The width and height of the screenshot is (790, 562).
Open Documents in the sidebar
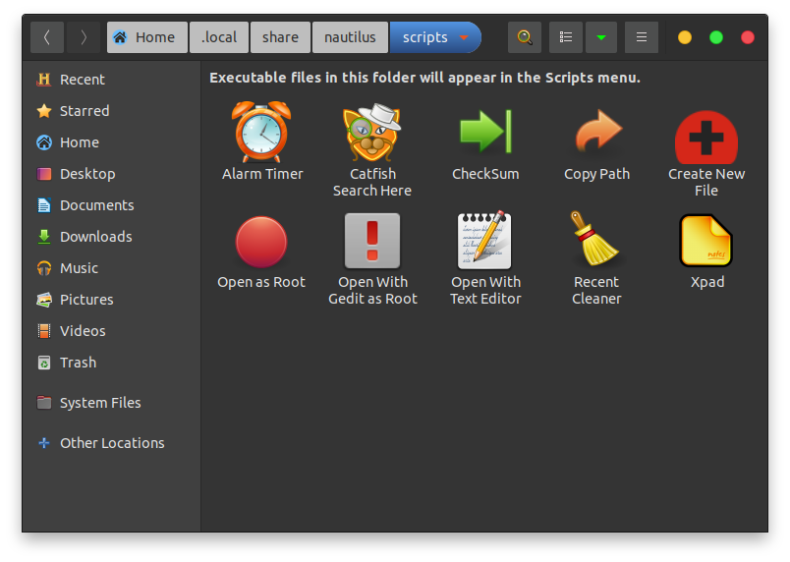[x=111, y=205]
